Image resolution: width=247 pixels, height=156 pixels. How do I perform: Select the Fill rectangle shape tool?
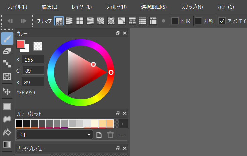(x=7, y=107)
